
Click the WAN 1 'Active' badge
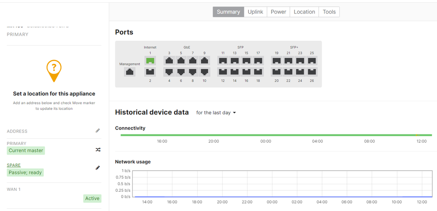point(92,198)
